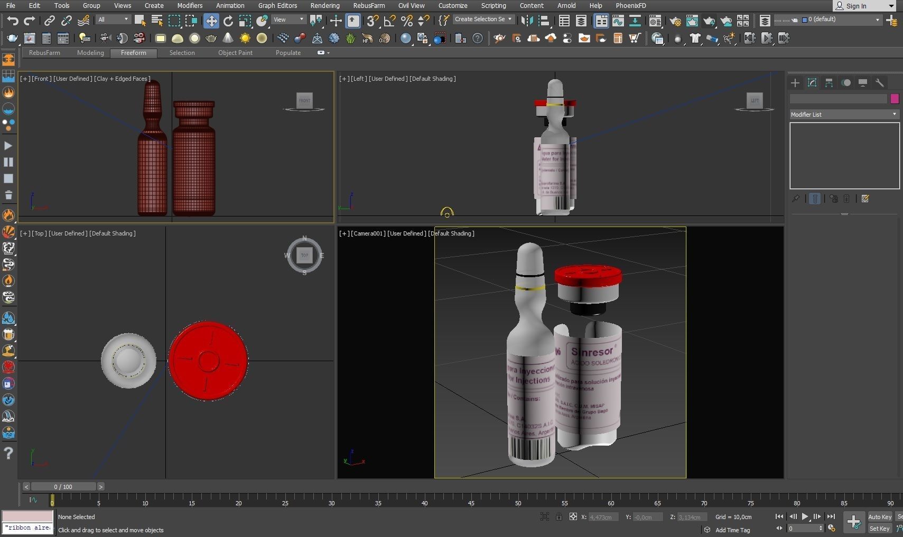Image resolution: width=903 pixels, height=537 pixels.
Task: Click the teapot icon on second toolbar
Action: tap(12, 38)
